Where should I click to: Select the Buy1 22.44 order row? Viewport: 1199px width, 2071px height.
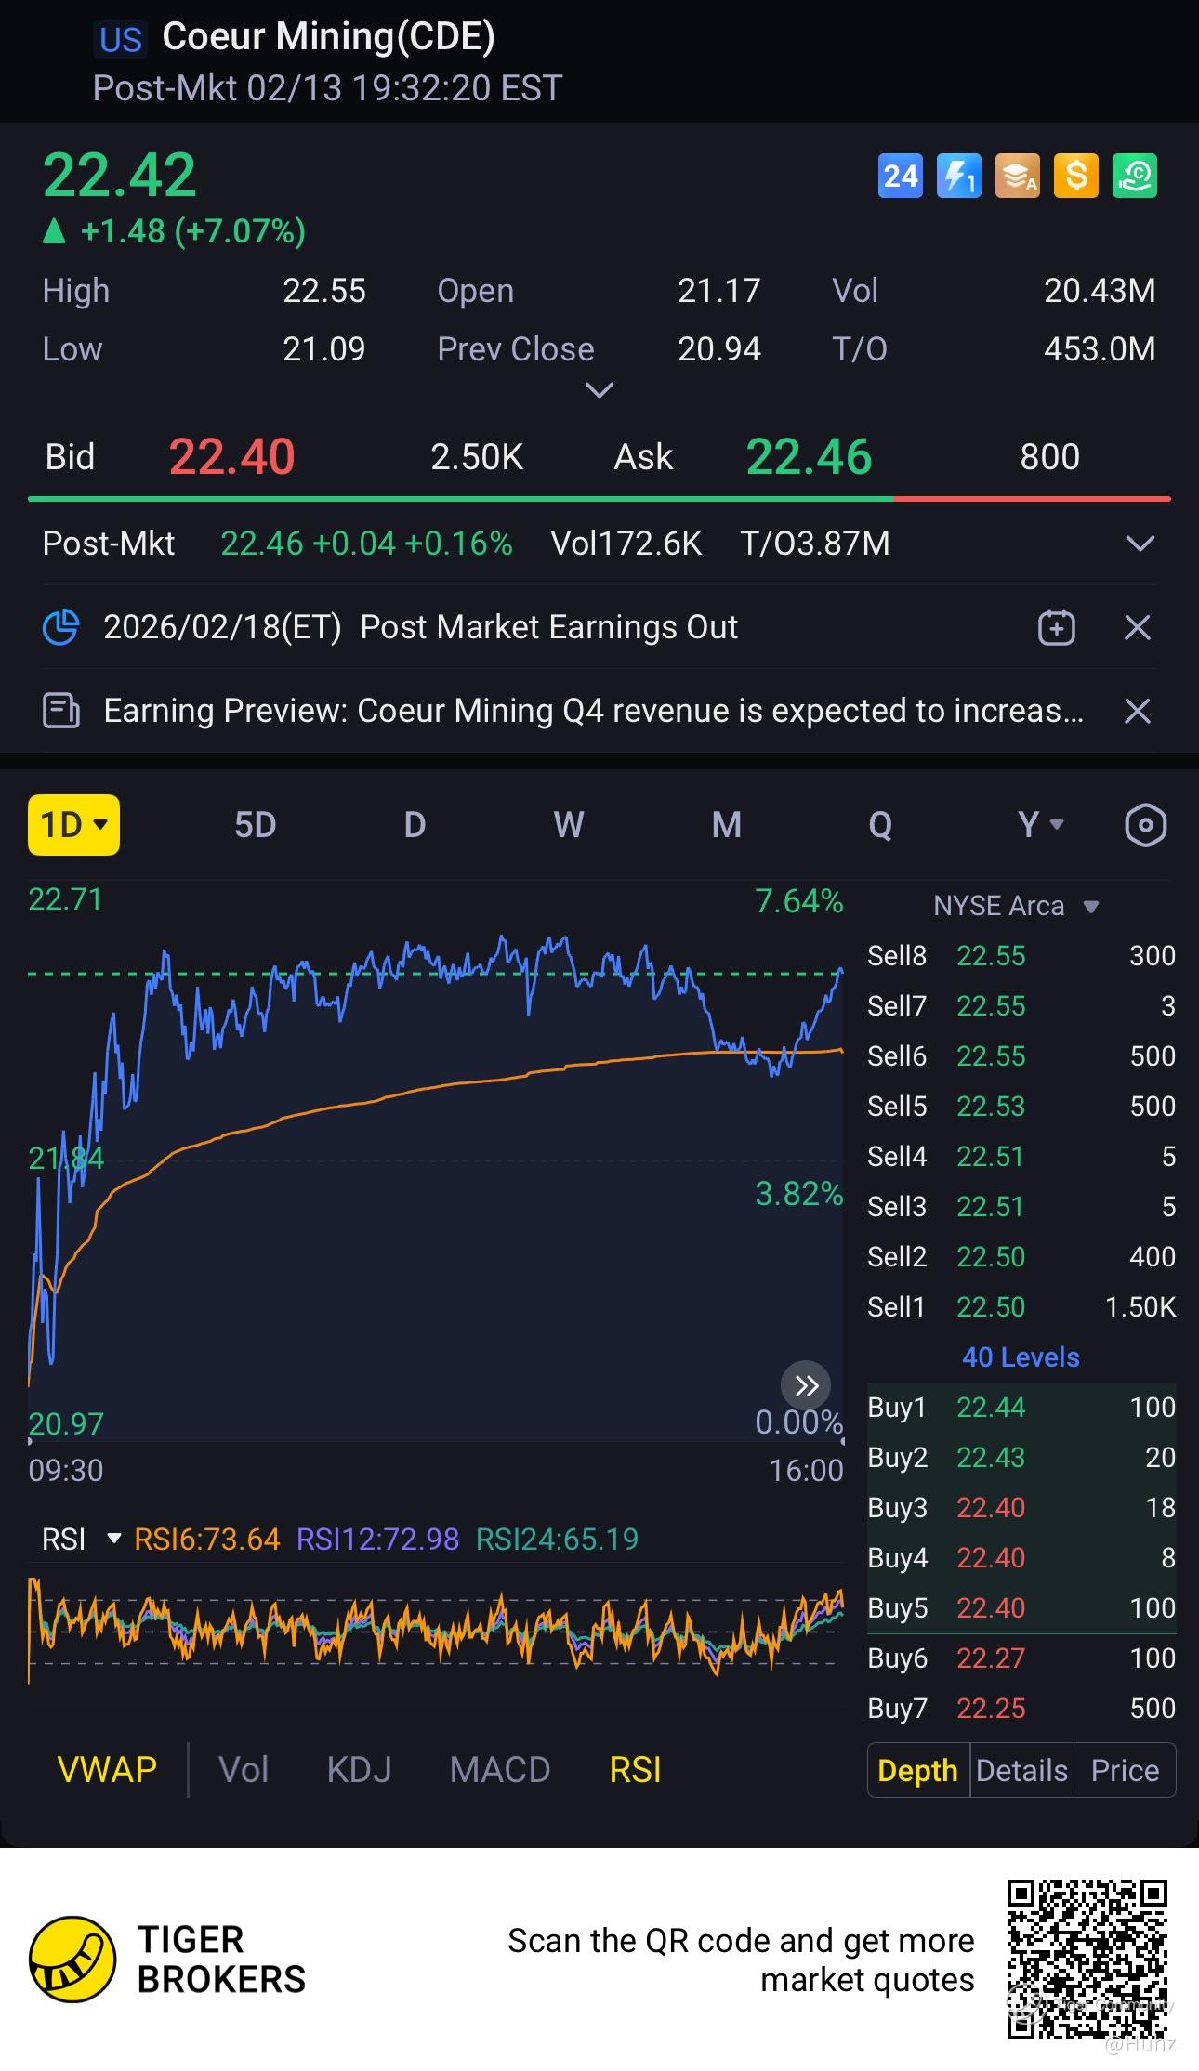point(1021,1408)
